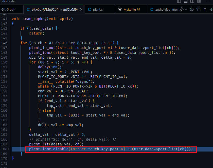Expand the Run or Debug dropdown arrow
Image resolution: width=213 pixels, height=168 pixels.
coord(186,9)
